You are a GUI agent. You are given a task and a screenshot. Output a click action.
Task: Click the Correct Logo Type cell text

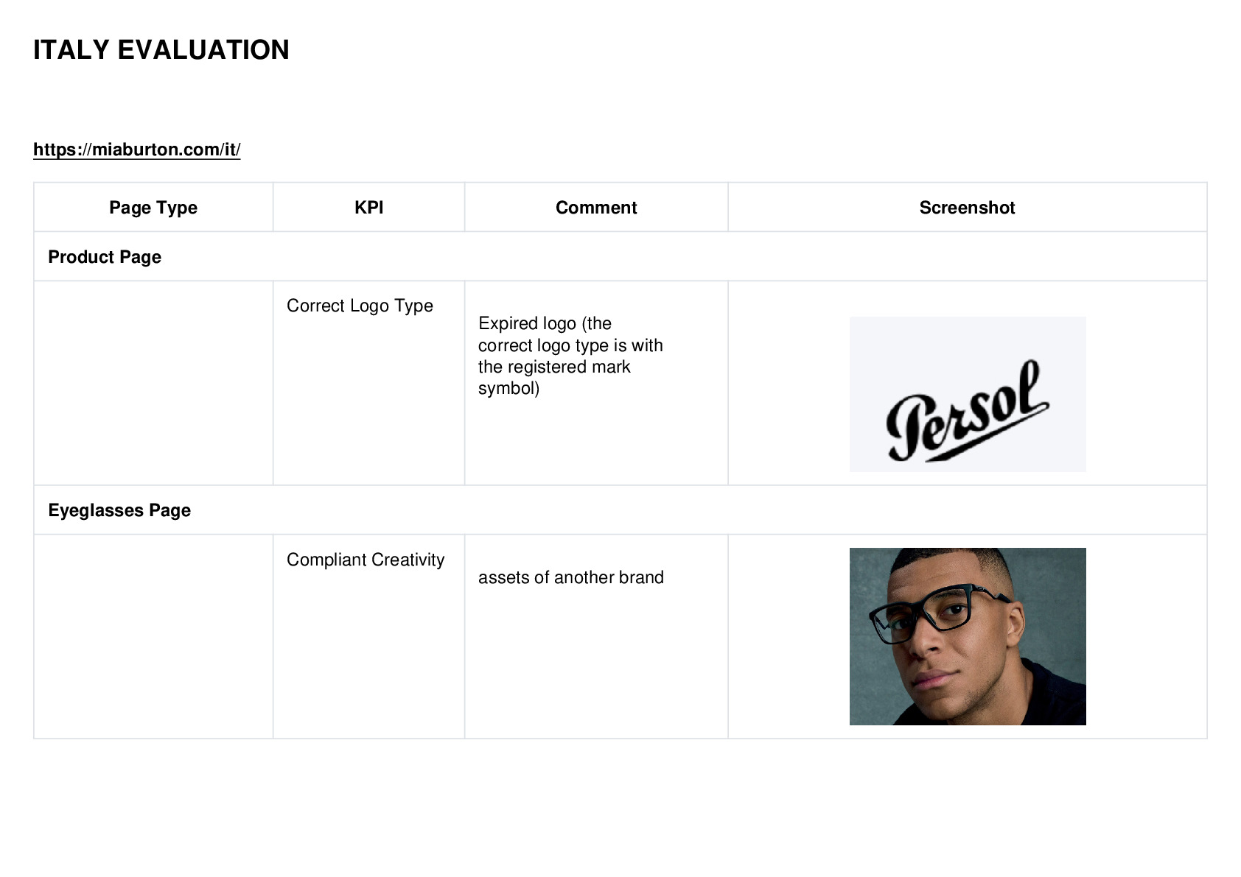(360, 306)
